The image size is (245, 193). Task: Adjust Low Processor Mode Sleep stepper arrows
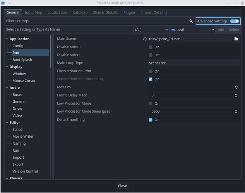(x=236, y=112)
